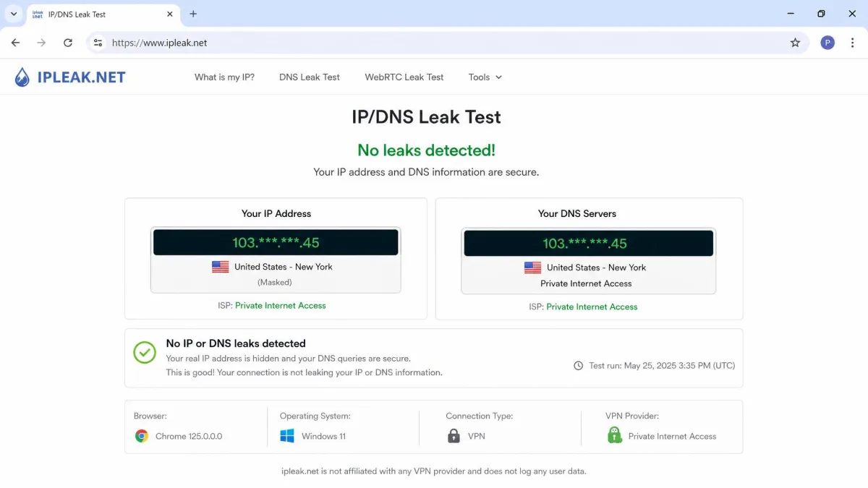The height and width of the screenshot is (488, 868).
Task: Open new tab with plus button
Action: click(x=193, y=14)
